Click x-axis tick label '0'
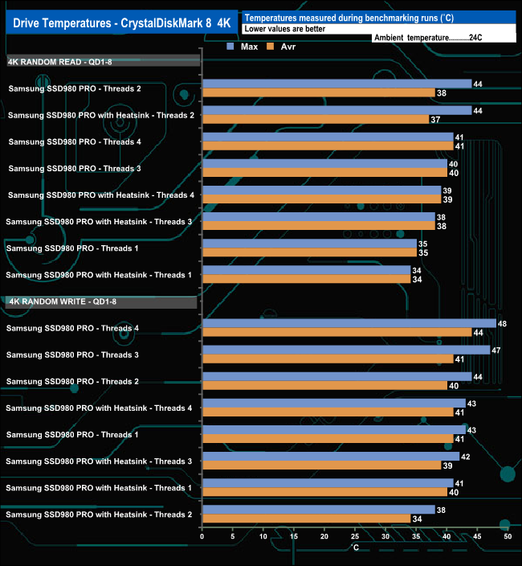The height and width of the screenshot is (566, 522). point(202,536)
